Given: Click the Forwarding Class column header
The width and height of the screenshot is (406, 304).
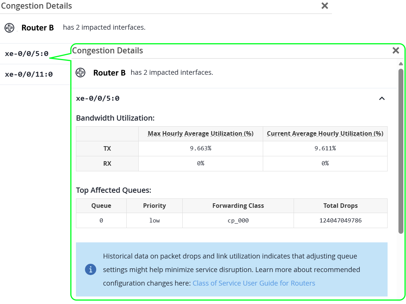Looking at the screenshot, I should pos(238,206).
